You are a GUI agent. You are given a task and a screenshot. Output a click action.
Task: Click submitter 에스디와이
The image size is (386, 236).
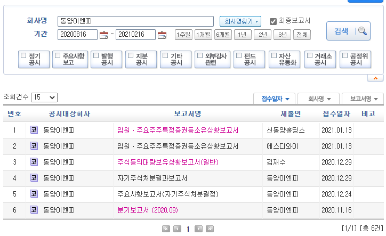[283, 146]
